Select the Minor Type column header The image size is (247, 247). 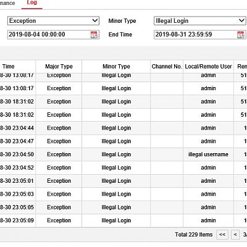pyautogui.click(x=116, y=67)
